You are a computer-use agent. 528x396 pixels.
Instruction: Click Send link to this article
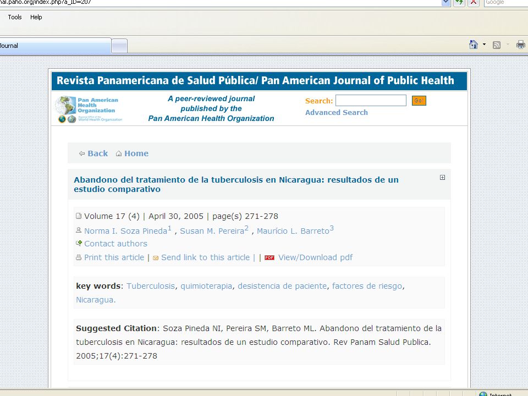tap(205, 257)
